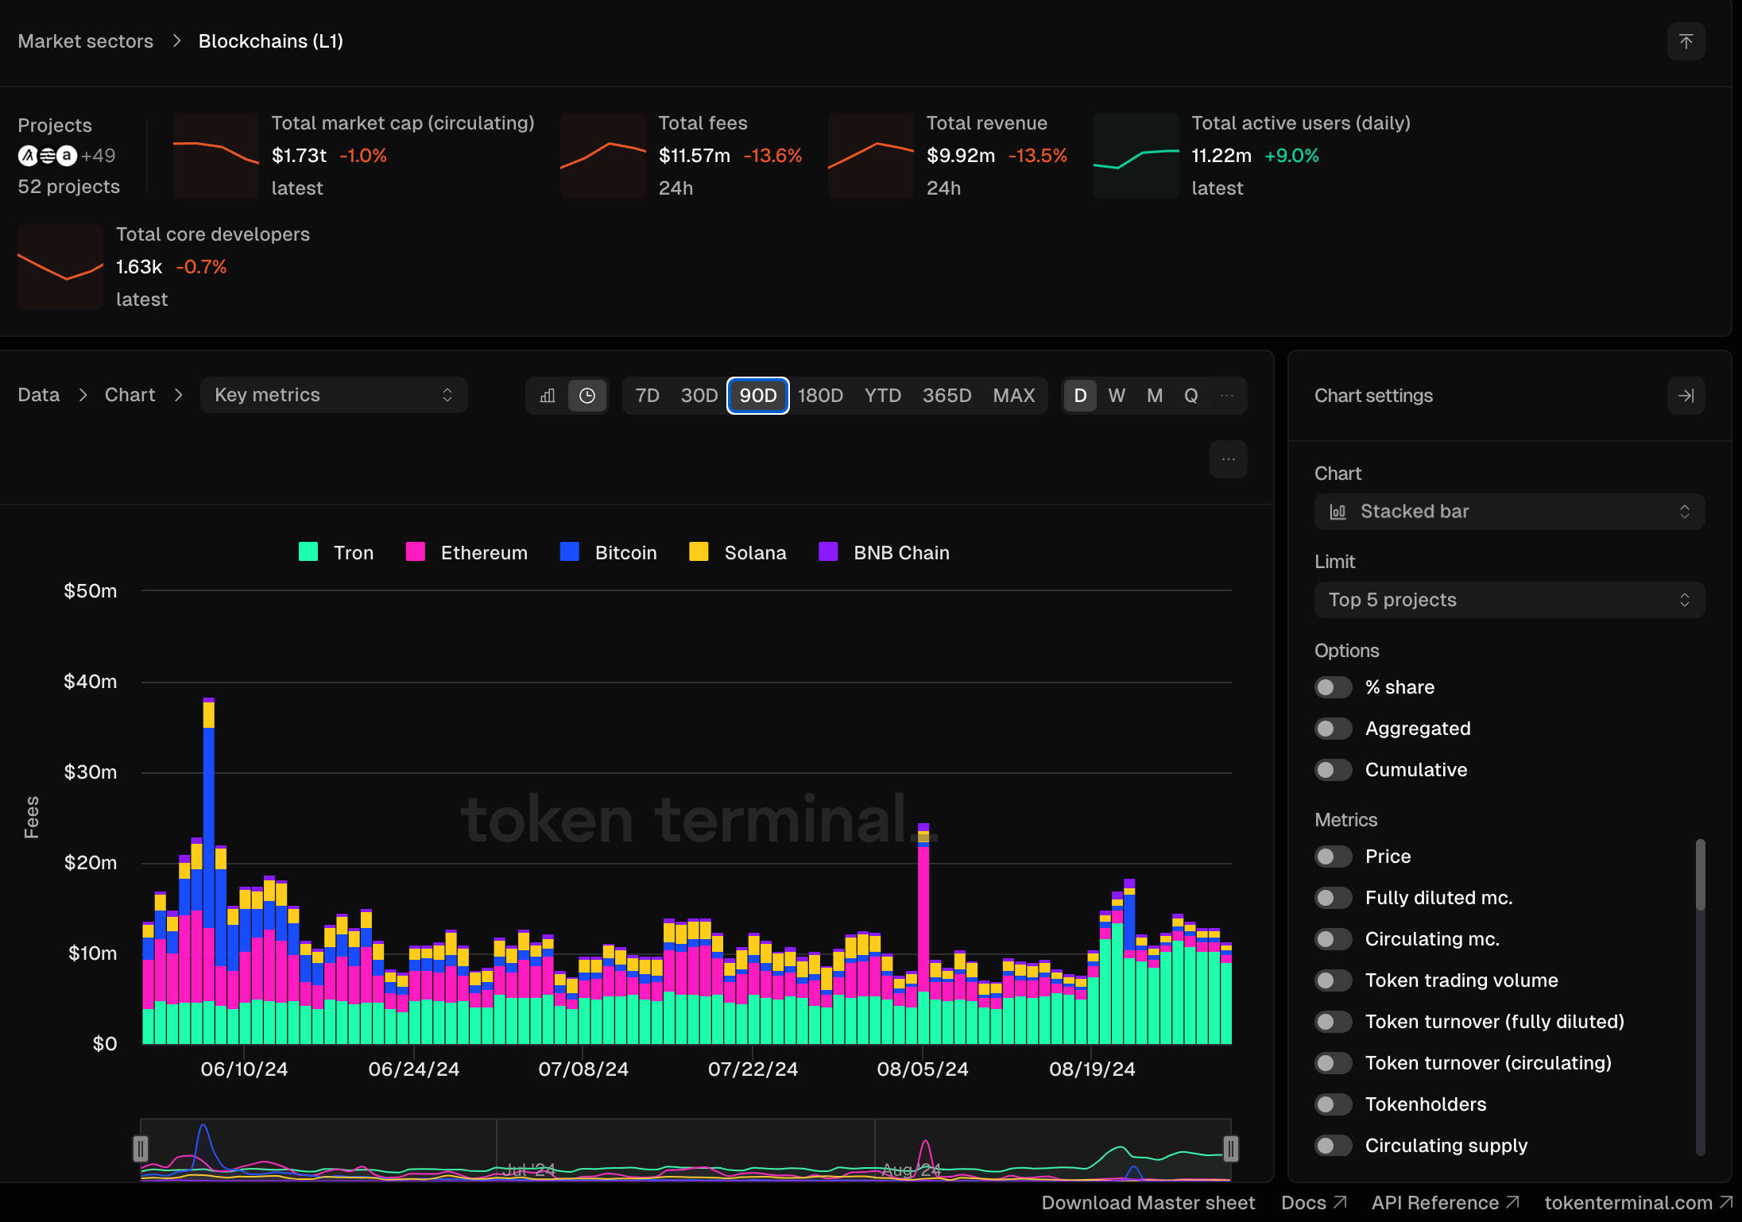Click the Total fees sparkline thumbnail
The image size is (1742, 1222).
(602, 156)
